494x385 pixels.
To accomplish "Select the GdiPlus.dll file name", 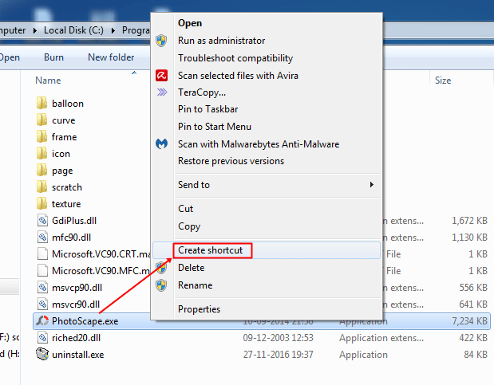I will click(74, 221).
